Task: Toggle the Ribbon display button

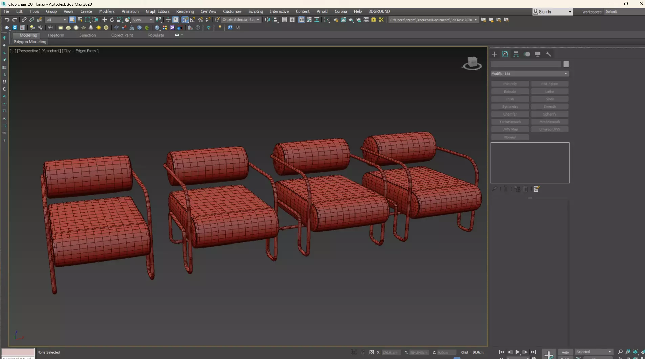Action: [x=301, y=20]
